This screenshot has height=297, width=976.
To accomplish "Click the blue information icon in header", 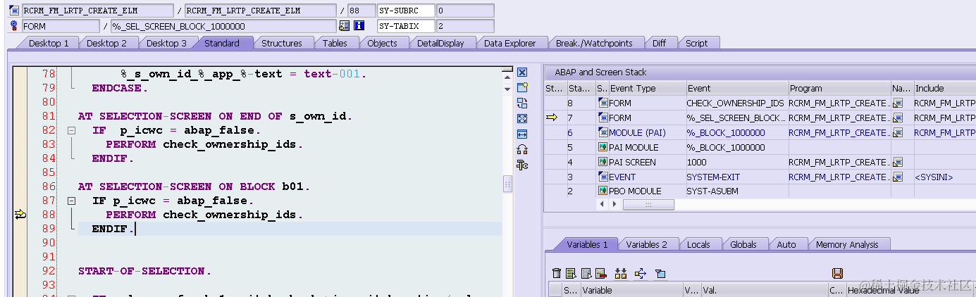I will (x=359, y=26).
